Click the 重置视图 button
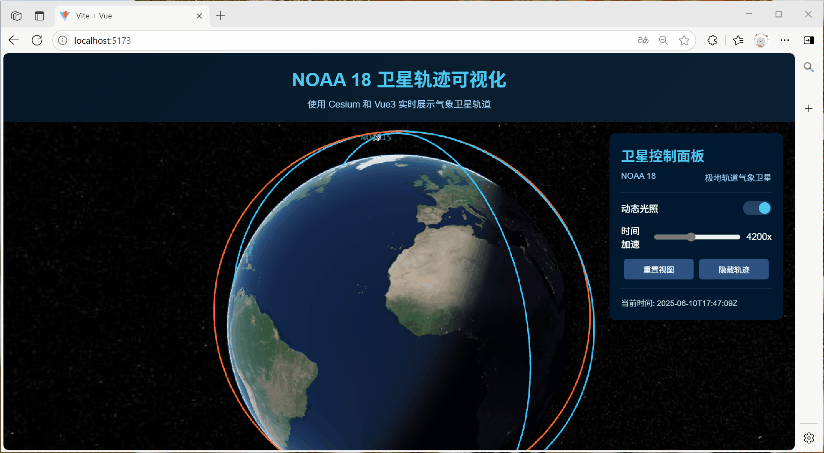This screenshot has height=453, width=824. pos(659,270)
